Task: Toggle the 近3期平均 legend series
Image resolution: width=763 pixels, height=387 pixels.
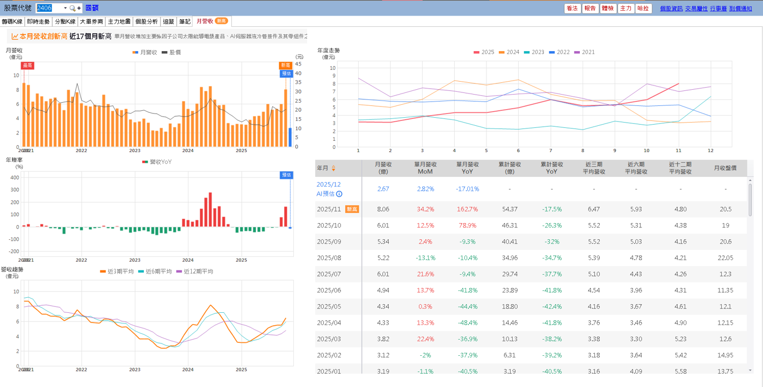Action: (117, 271)
